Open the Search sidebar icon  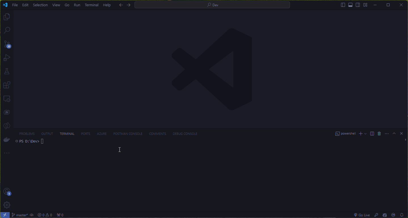[x=7, y=30]
